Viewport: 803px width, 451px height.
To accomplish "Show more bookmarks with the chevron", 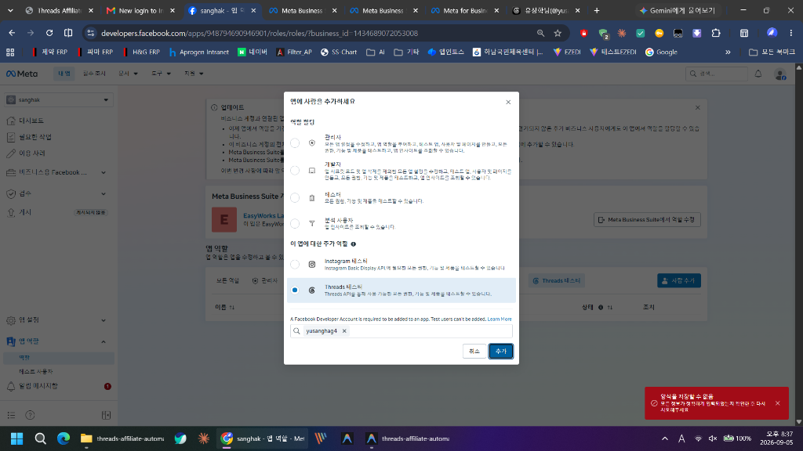I will (728, 52).
